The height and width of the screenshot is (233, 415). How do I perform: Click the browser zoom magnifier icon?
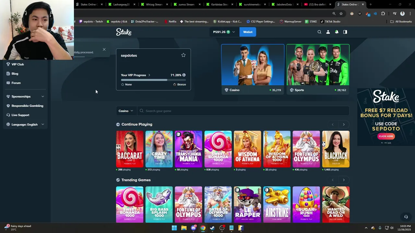pyautogui.click(x=334, y=14)
